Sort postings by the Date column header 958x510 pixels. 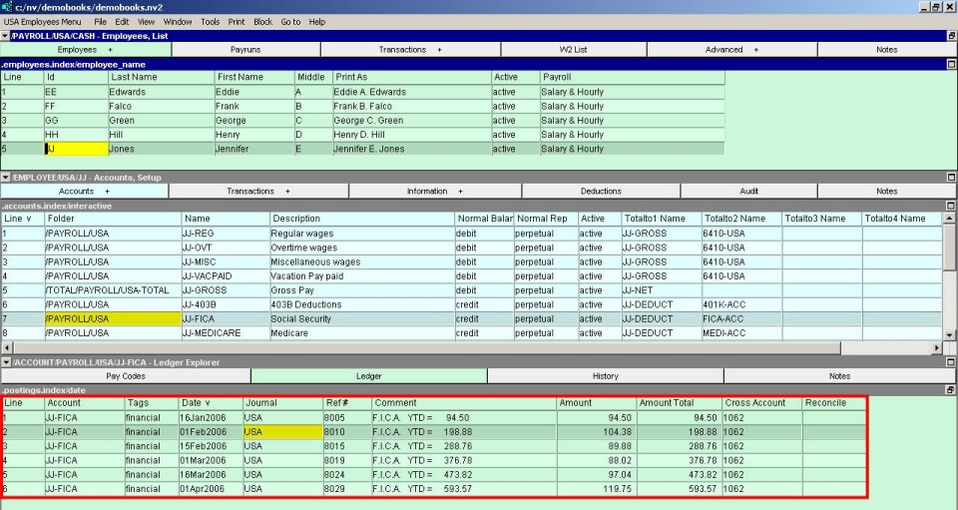196,403
